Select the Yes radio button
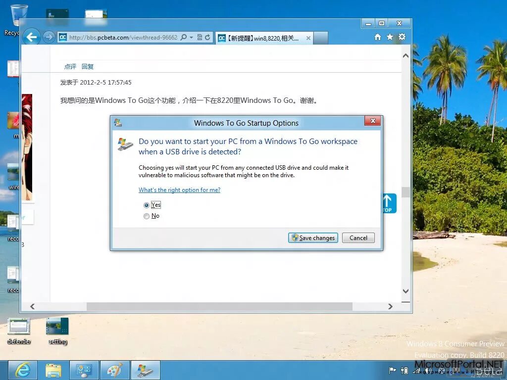 tap(147, 205)
